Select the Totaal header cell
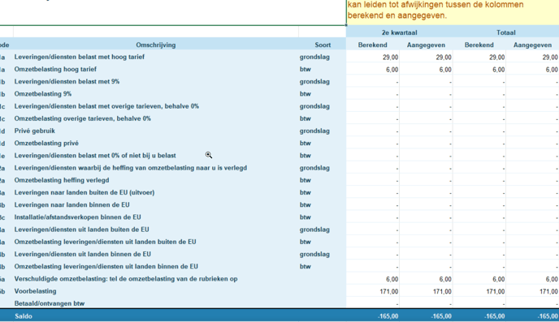 click(505, 32)
